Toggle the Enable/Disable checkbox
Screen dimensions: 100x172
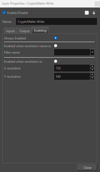click(x=4, y=13)
